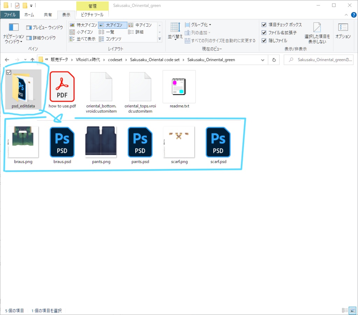Switch to the Share (共有) tab
358x315 pixels.
[x=48, y=15]
